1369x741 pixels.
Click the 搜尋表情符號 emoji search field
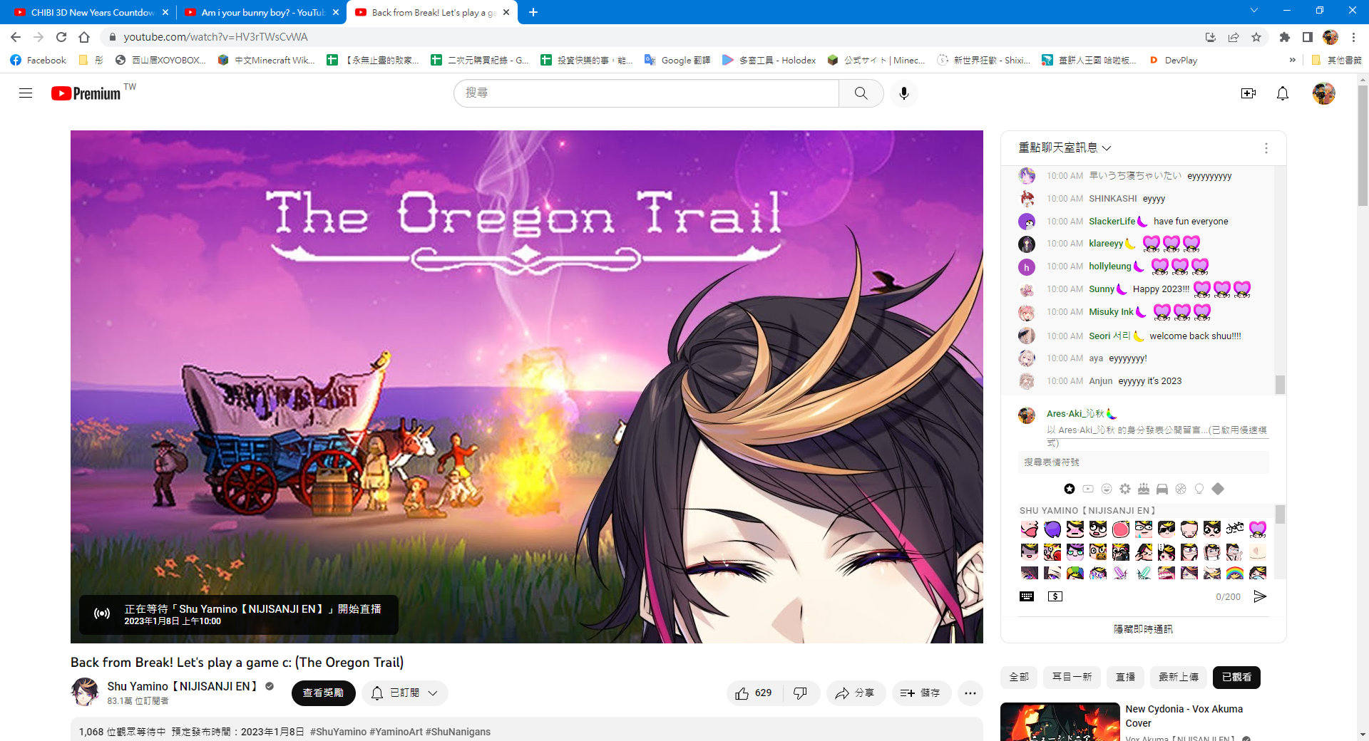click(x=1144, y=462)
